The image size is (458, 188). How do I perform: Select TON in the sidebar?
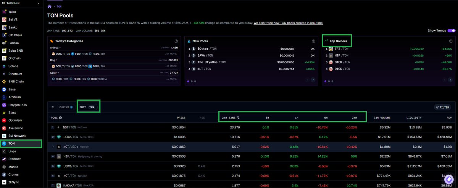tap(21, 144)
